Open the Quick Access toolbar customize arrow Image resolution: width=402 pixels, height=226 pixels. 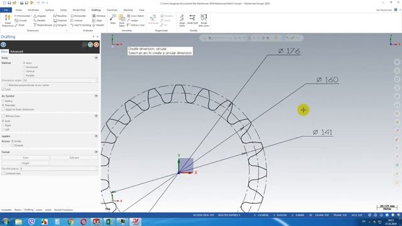(48, 3)
